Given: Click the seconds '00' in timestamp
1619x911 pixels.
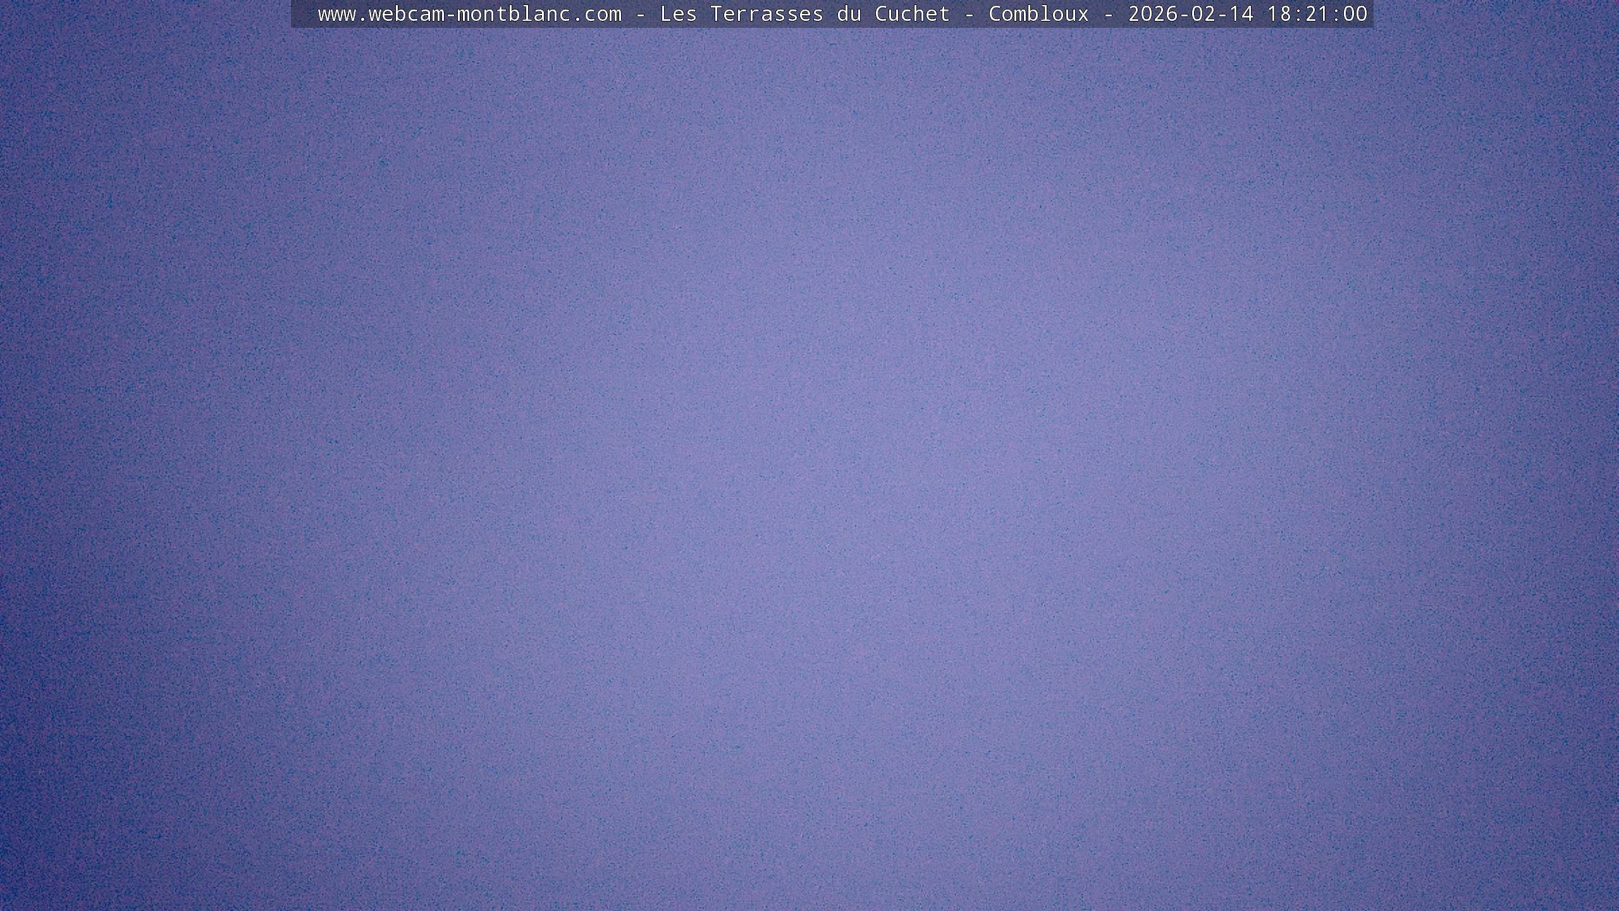Looking at the screenshot, I should pos(1355,14).
